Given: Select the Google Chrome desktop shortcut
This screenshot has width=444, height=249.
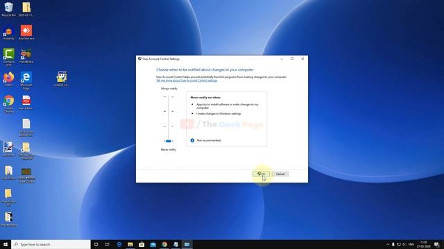Looking at the screenshot, I should coord(8,104).
